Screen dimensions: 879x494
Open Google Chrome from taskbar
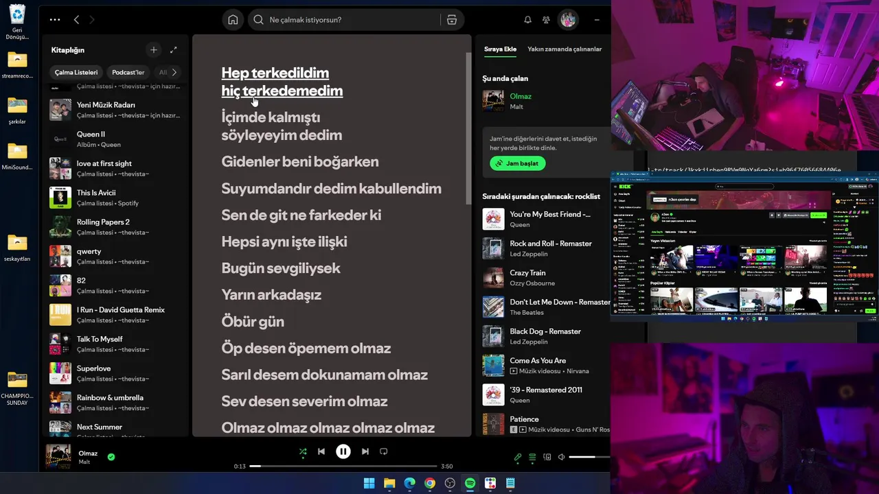click(x=430, y=483)
